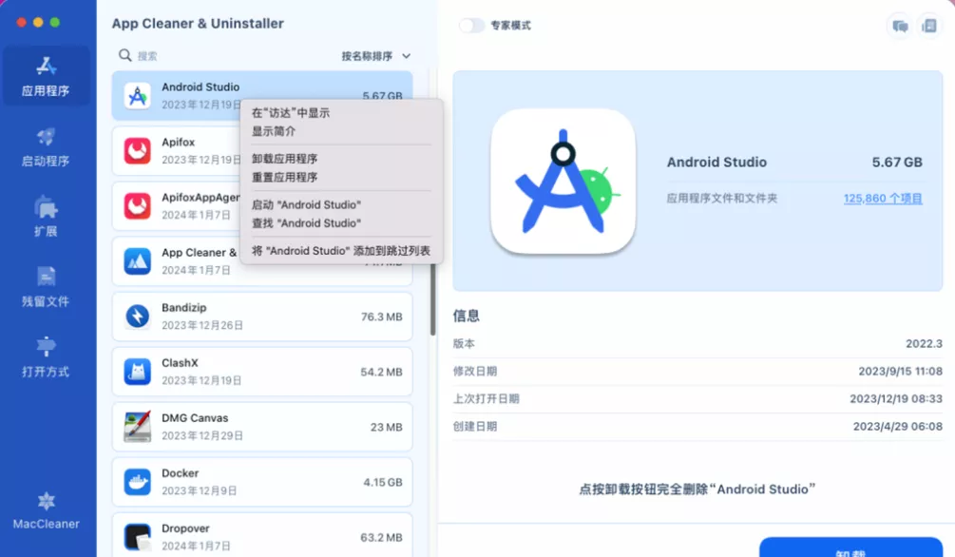
Task: Click the 创建日期 value 2023/4/29 06:08
Action: 898,427
